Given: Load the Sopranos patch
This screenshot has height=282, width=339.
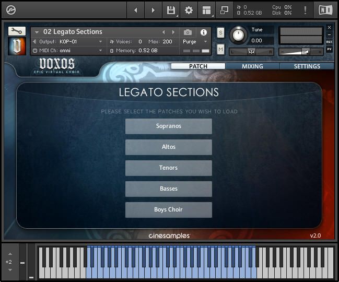Looking at the screenshot, I should click(168, 126).
